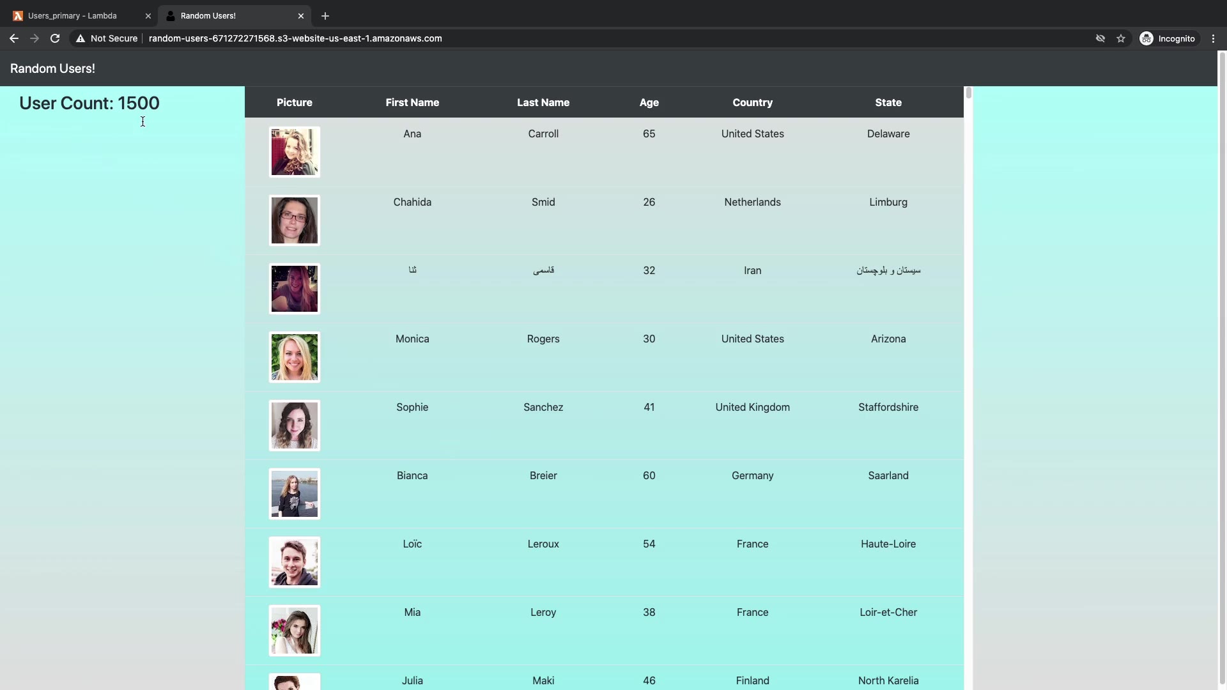Click the Country column header
This screenshot has height=690, width=1227.
pyautogui.click(x=752, y=102)
